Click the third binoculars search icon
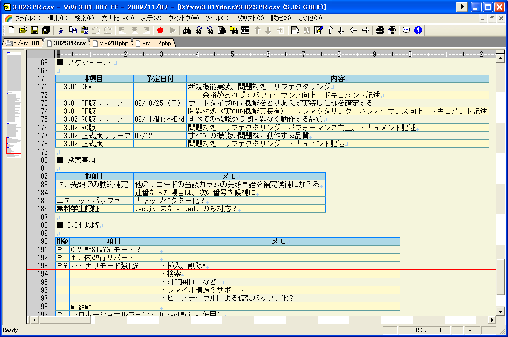This screenshot has height=337, width=508. pos(210,30)
